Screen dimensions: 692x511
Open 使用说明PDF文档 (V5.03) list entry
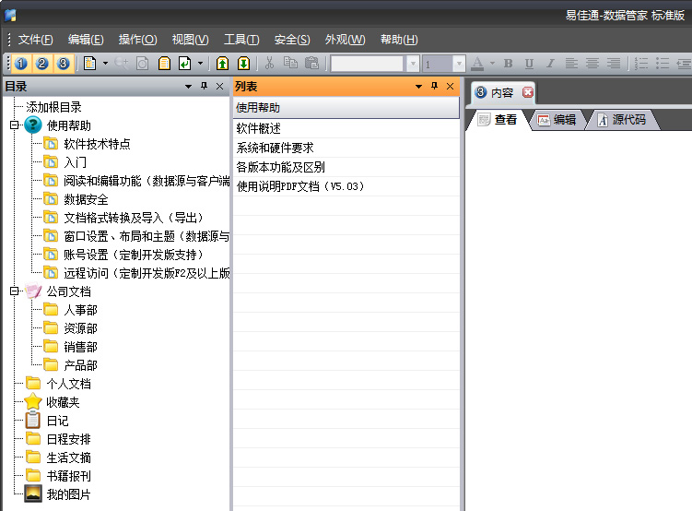tap(301, 186)
